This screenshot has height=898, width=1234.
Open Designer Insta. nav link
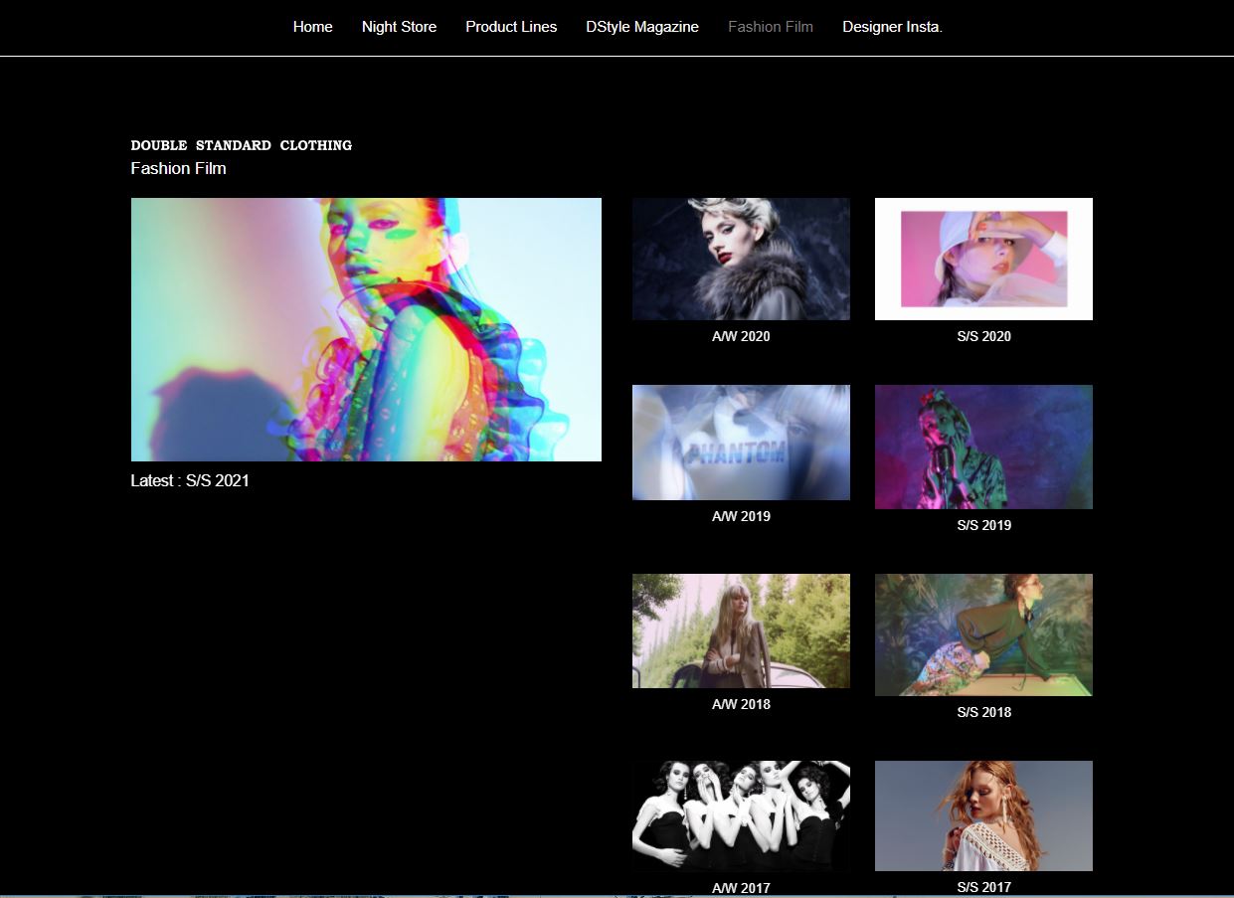click(x=892, y=27)
